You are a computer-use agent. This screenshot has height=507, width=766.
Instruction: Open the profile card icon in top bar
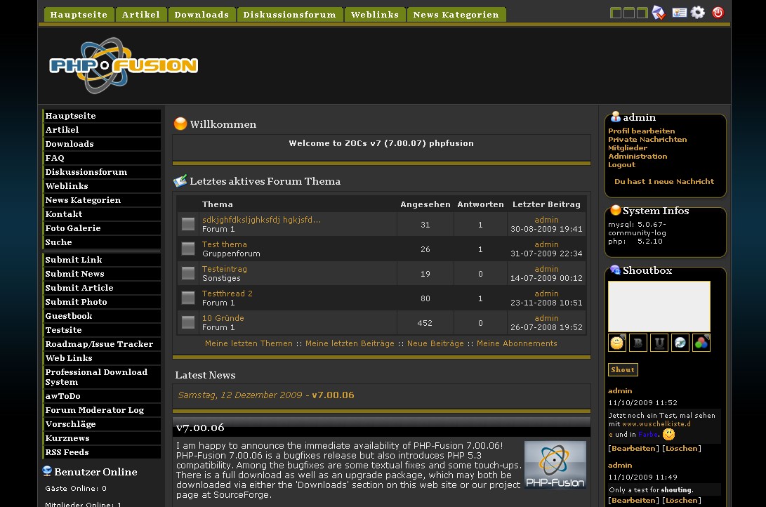(679, 13)
